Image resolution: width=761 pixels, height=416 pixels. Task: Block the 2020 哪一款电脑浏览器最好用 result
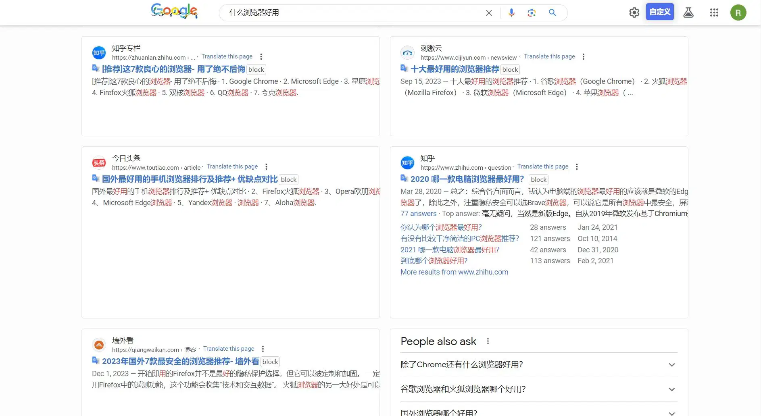(x=539, y=179)
